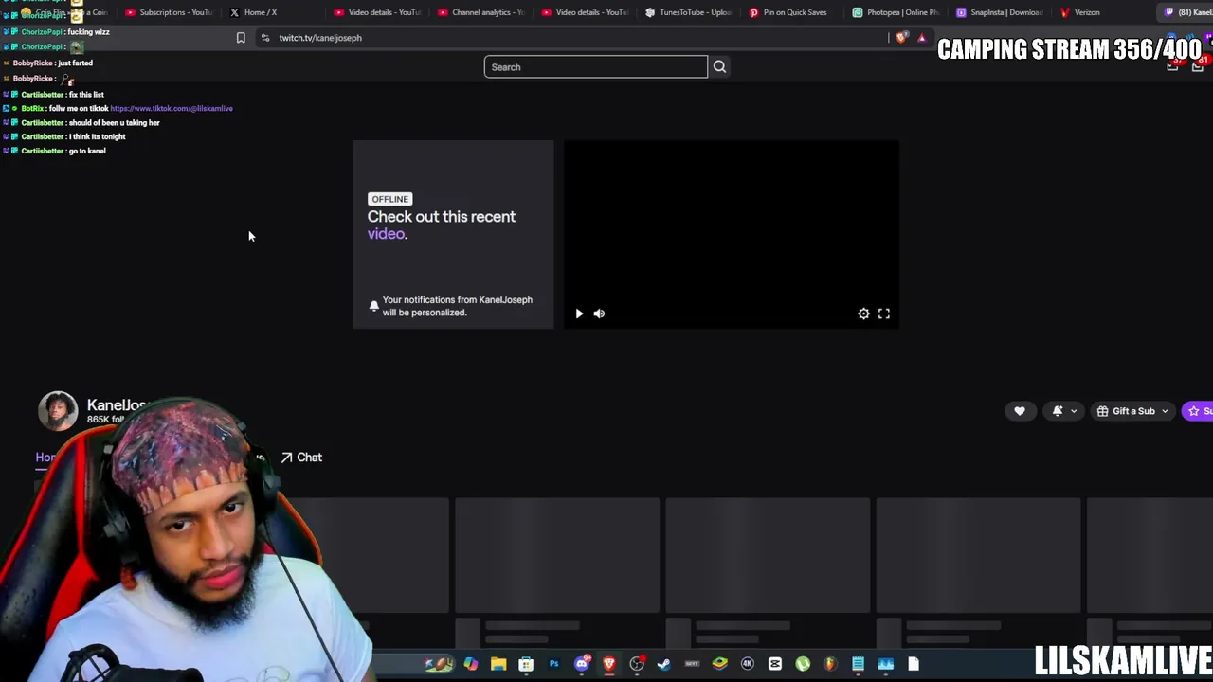
Task: Click the twitch.tv/kaneljoseph address bar
Action: [573, 38]
